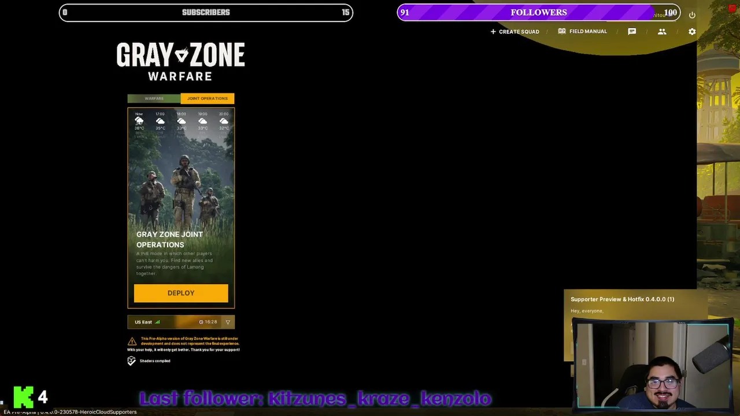The image size is (740, 416).
Task: Click the plus icon beside Create Squad
Action: click(493, 32)
